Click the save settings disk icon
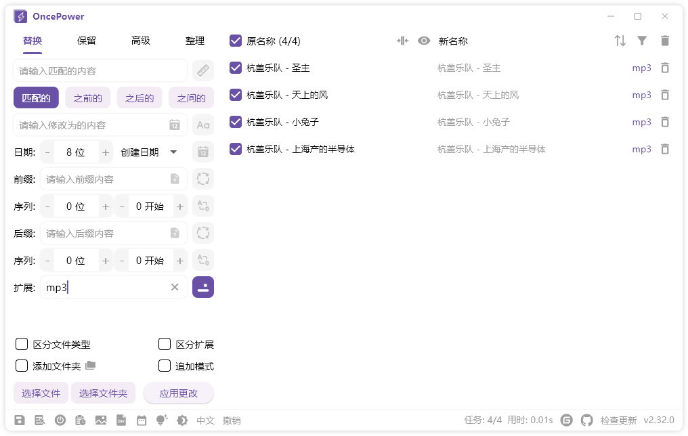The width and height of the screenshot is (688, 436). pyautogui.click(x=20, y=420)
